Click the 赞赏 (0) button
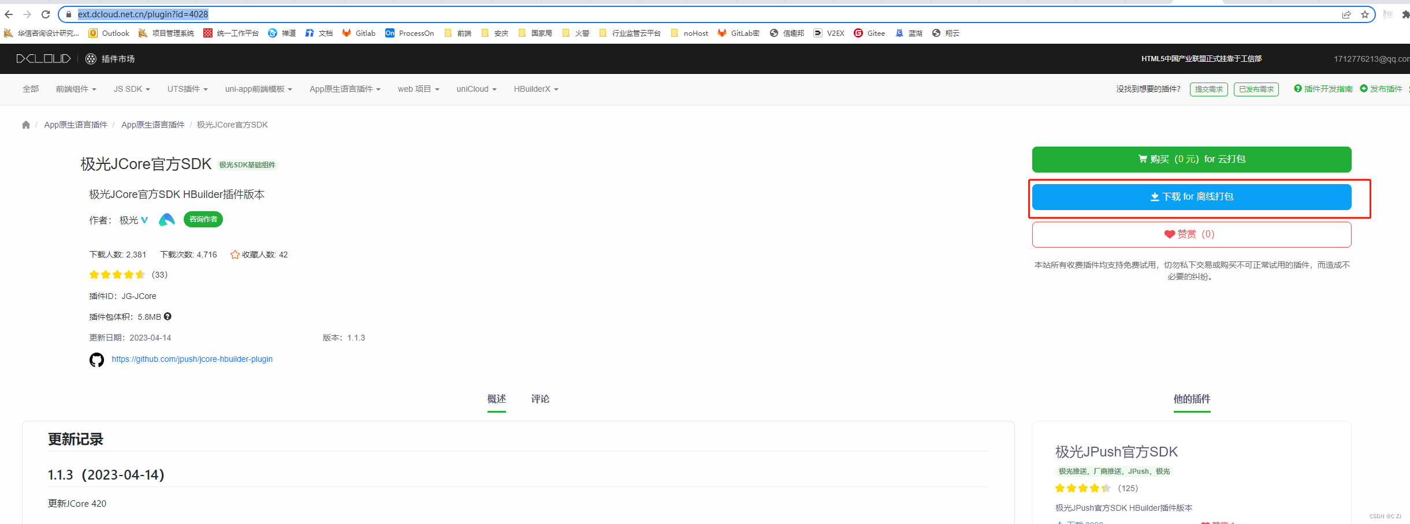Image resolution: width=1410 pixels, height=524 pixels. (1192, 234)
